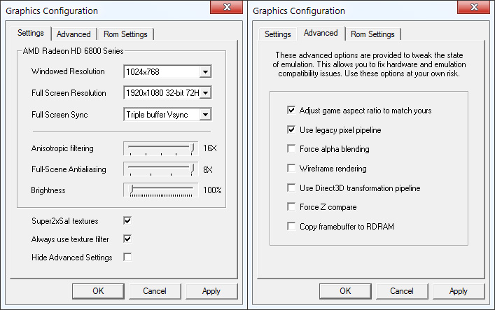The height and width of the screenshot is (310, 495).
Task: Open the Advanced tab in the AMD Radeon settings window
Action: point(74,34)
